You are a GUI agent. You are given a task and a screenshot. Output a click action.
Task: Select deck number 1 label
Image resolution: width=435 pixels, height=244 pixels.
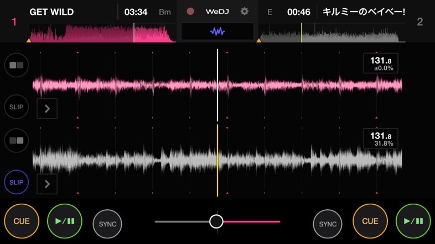point(14,22)
